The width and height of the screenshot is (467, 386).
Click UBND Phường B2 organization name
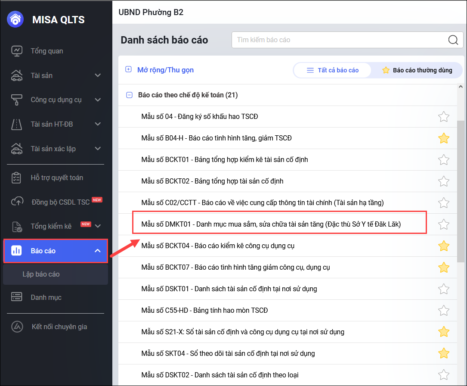151,12
